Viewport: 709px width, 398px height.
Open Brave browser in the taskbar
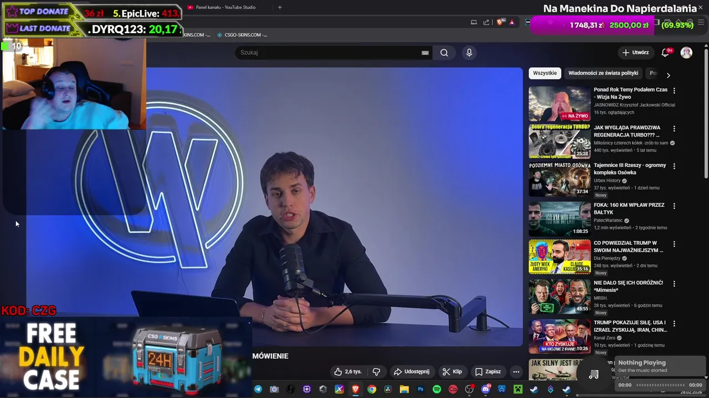pos(356,389)
